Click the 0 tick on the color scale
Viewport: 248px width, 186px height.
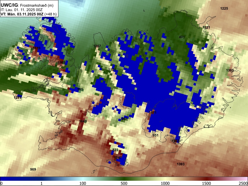pos(1,183)
